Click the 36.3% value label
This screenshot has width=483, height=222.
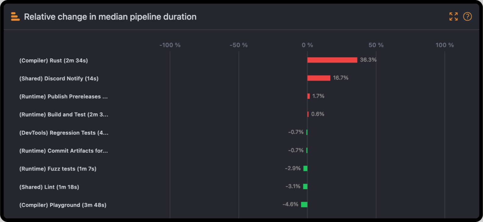368,60
